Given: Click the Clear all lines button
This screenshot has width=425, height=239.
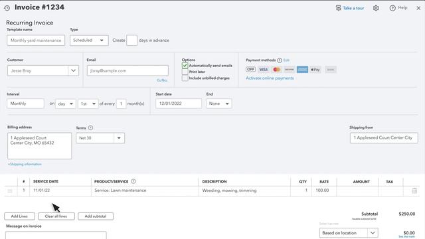Looking at the screenshot, I should point(56,216).
